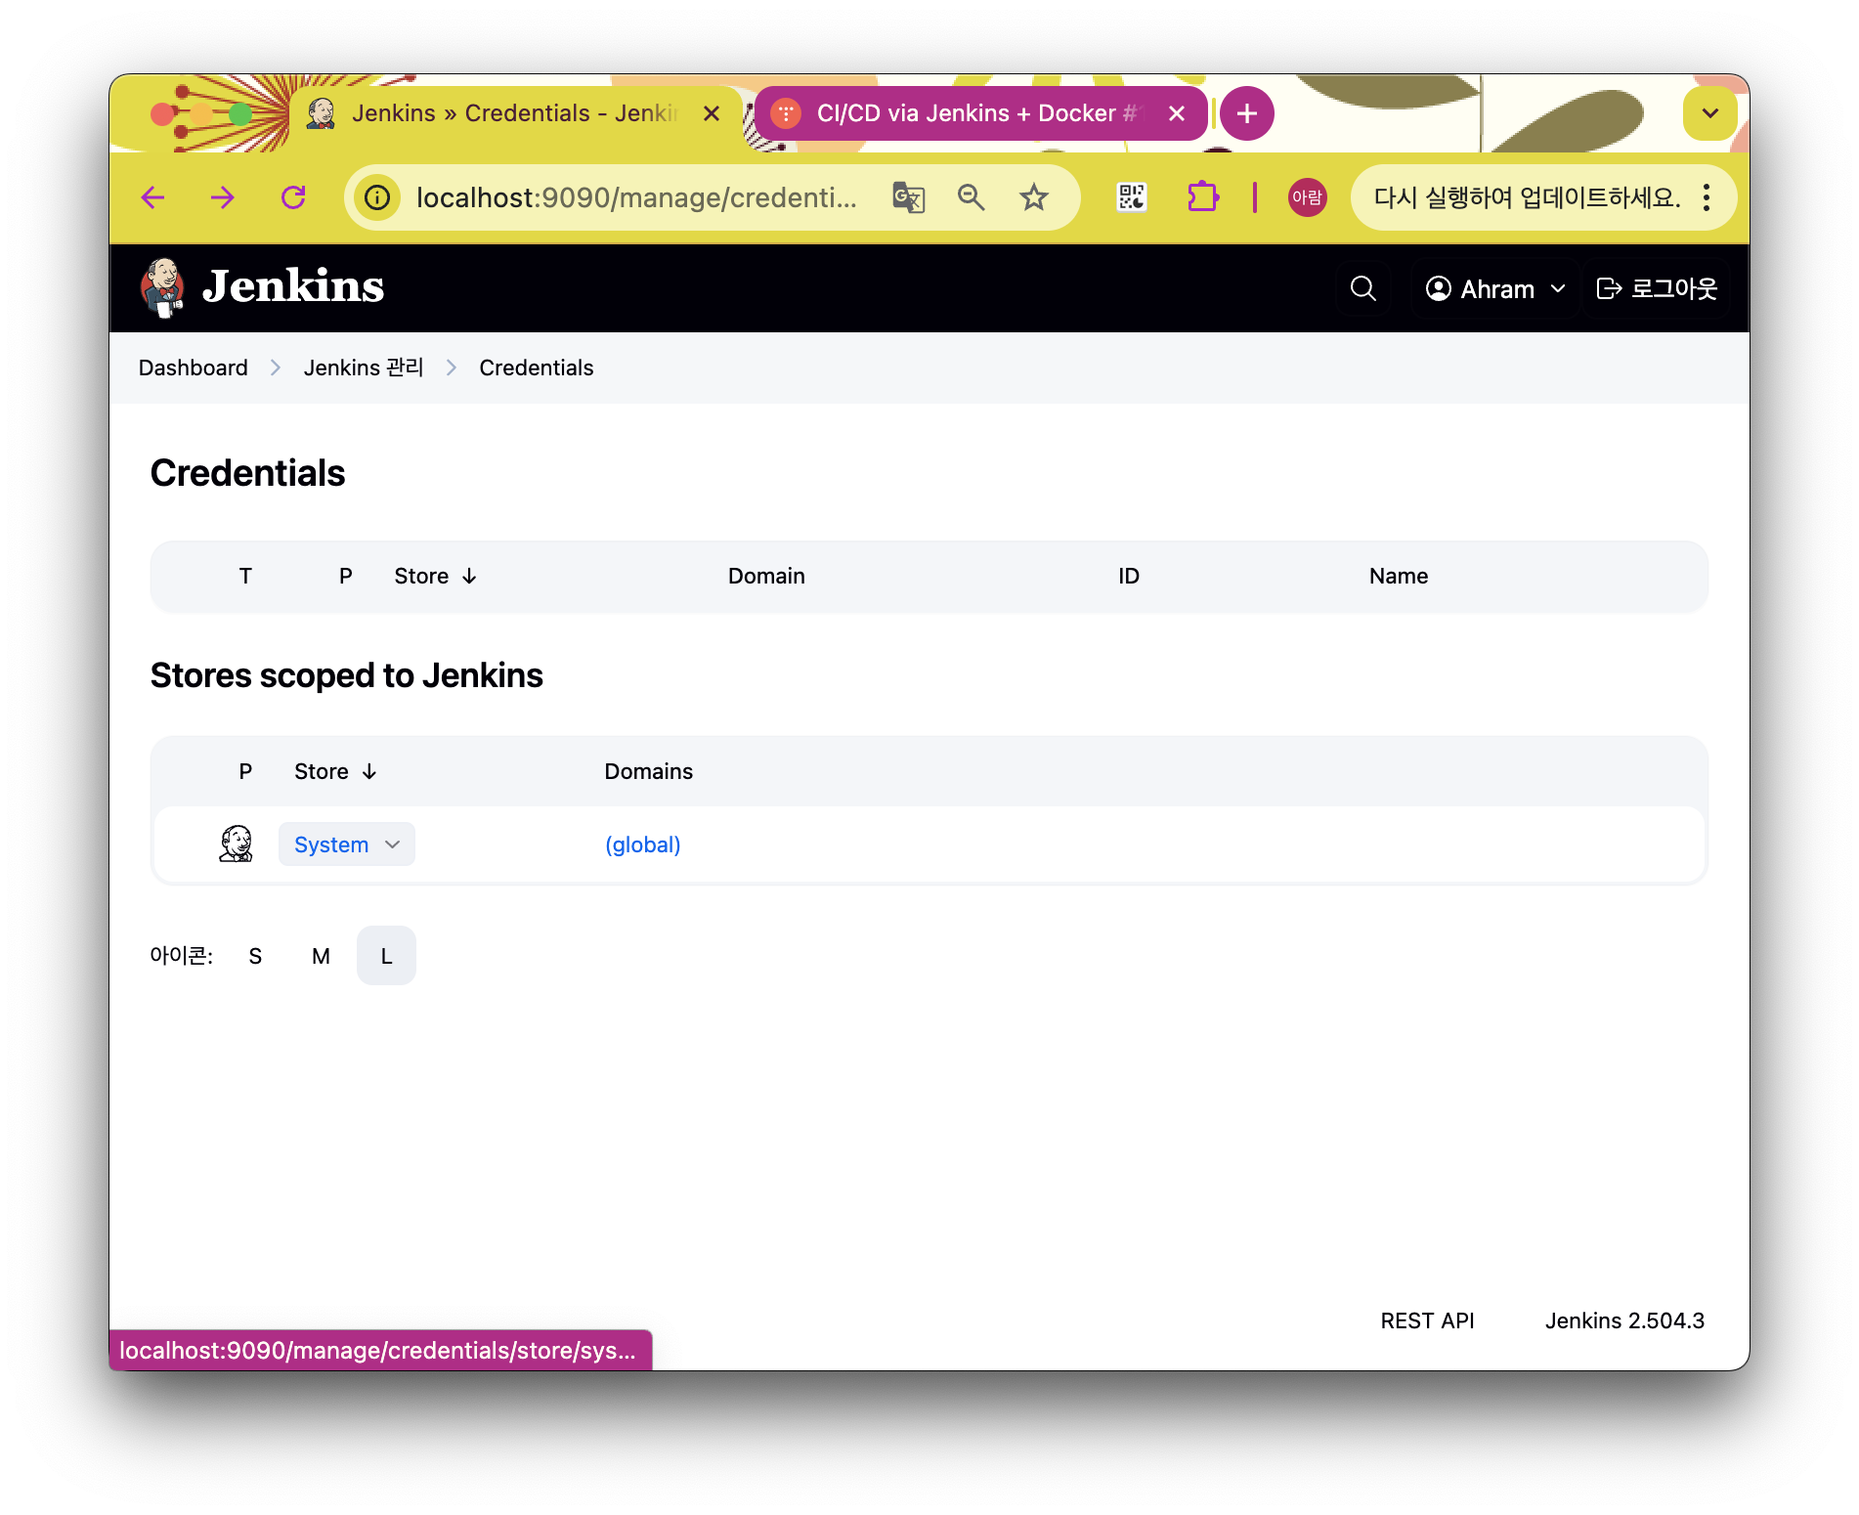Go to Dashboard breadcrumb
This screenshot has width=1859, height=1515.
point(194,368)
